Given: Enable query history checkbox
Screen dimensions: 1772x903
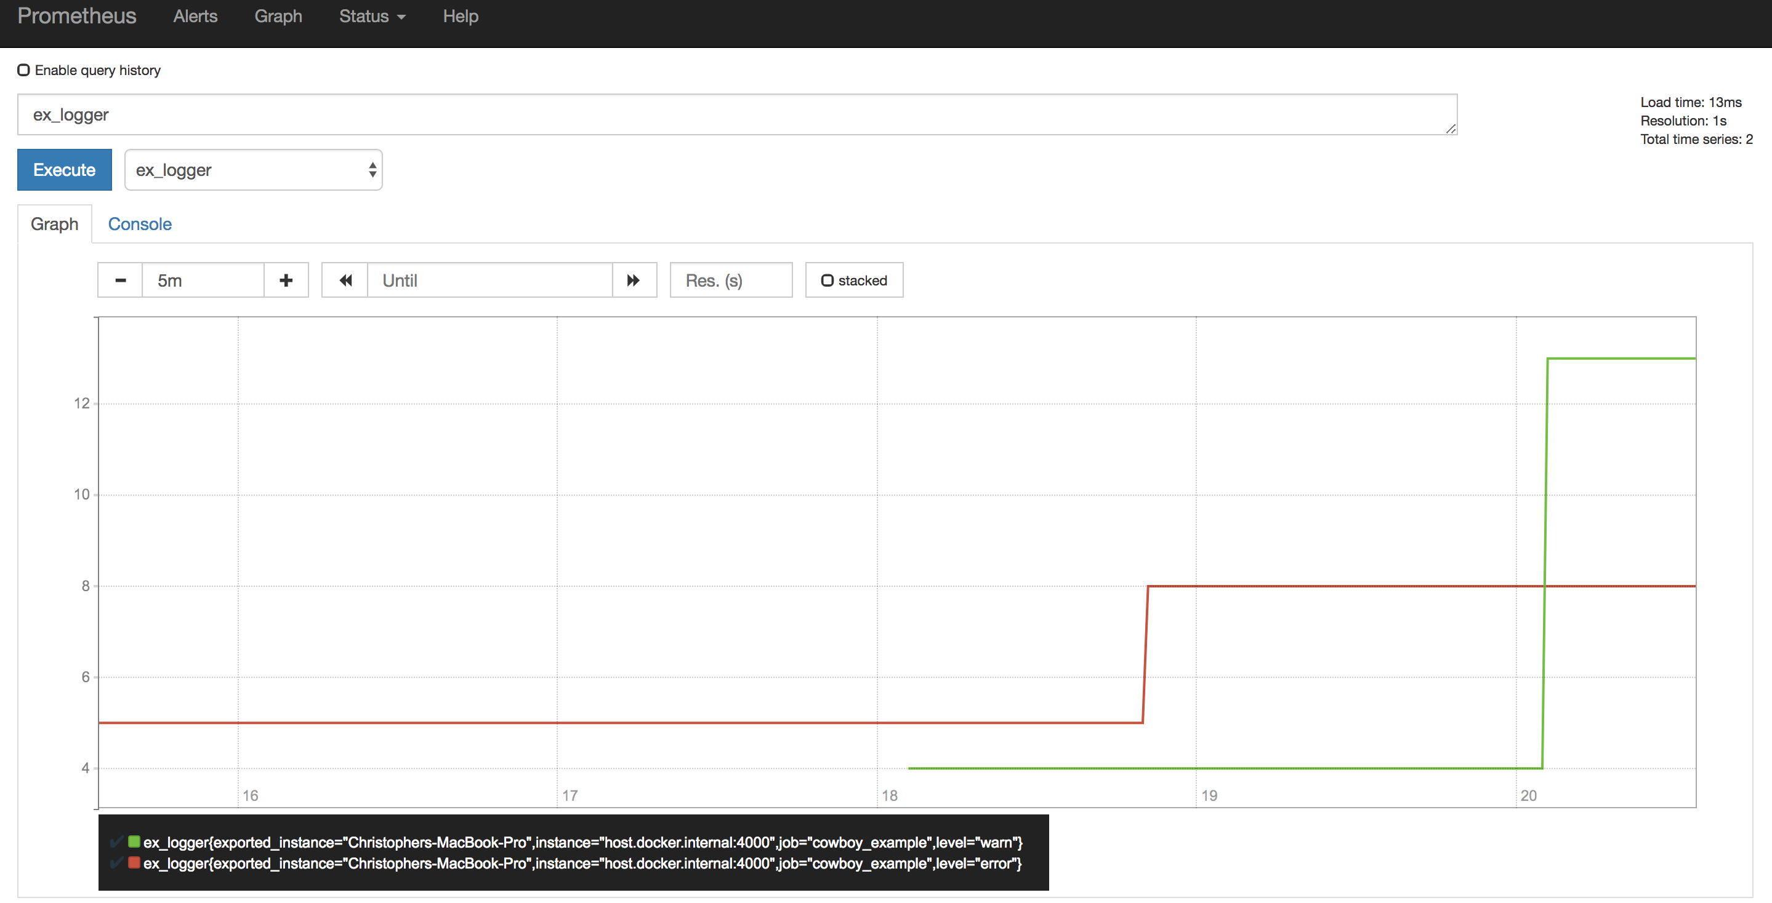Looking at the screenshot, I should (23, 70).
